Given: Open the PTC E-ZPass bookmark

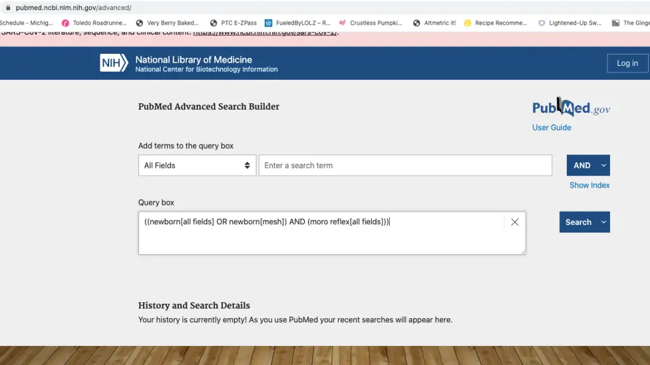Looking at the screenshot, I should (x=234, y=23).
